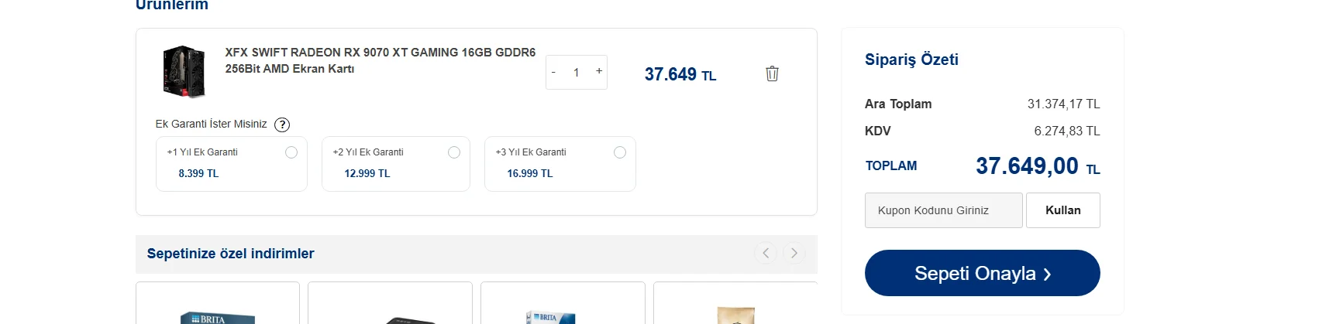Image resolution: width=1343 pixels, height=324 pixels.
Task: Open the XFX Swift Radeon RX 9070 XT title
Action: 381,60
